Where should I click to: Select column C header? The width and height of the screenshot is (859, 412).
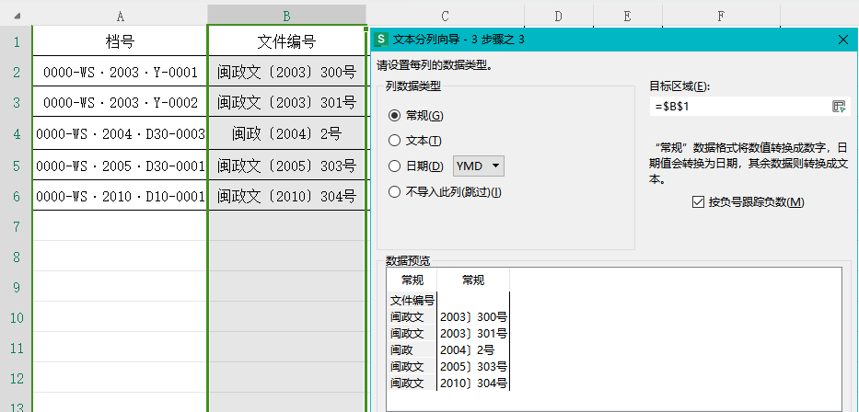445,16
